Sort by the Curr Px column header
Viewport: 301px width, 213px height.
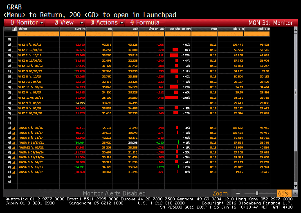(72, 29)
